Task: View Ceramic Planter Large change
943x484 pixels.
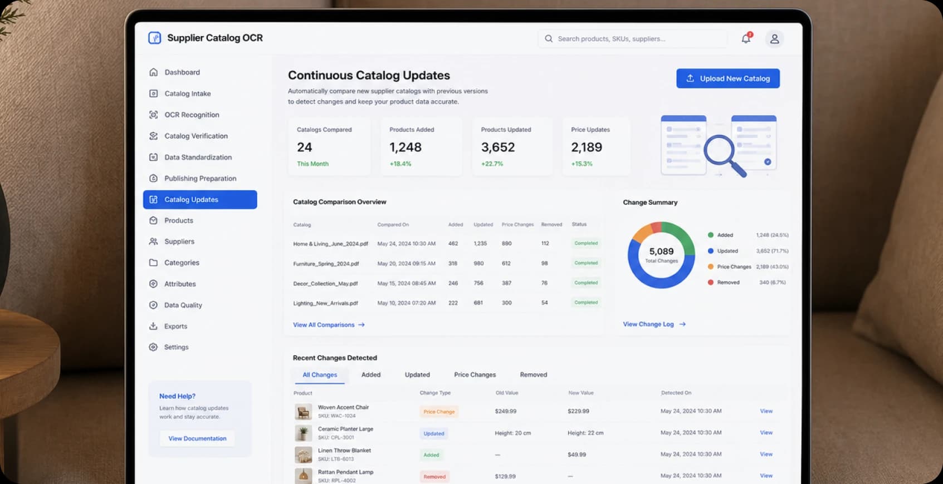Action: [x=766, y=433]
